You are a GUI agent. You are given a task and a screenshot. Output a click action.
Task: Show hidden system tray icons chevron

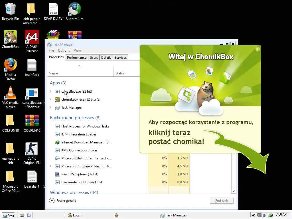tap(253, 215)
